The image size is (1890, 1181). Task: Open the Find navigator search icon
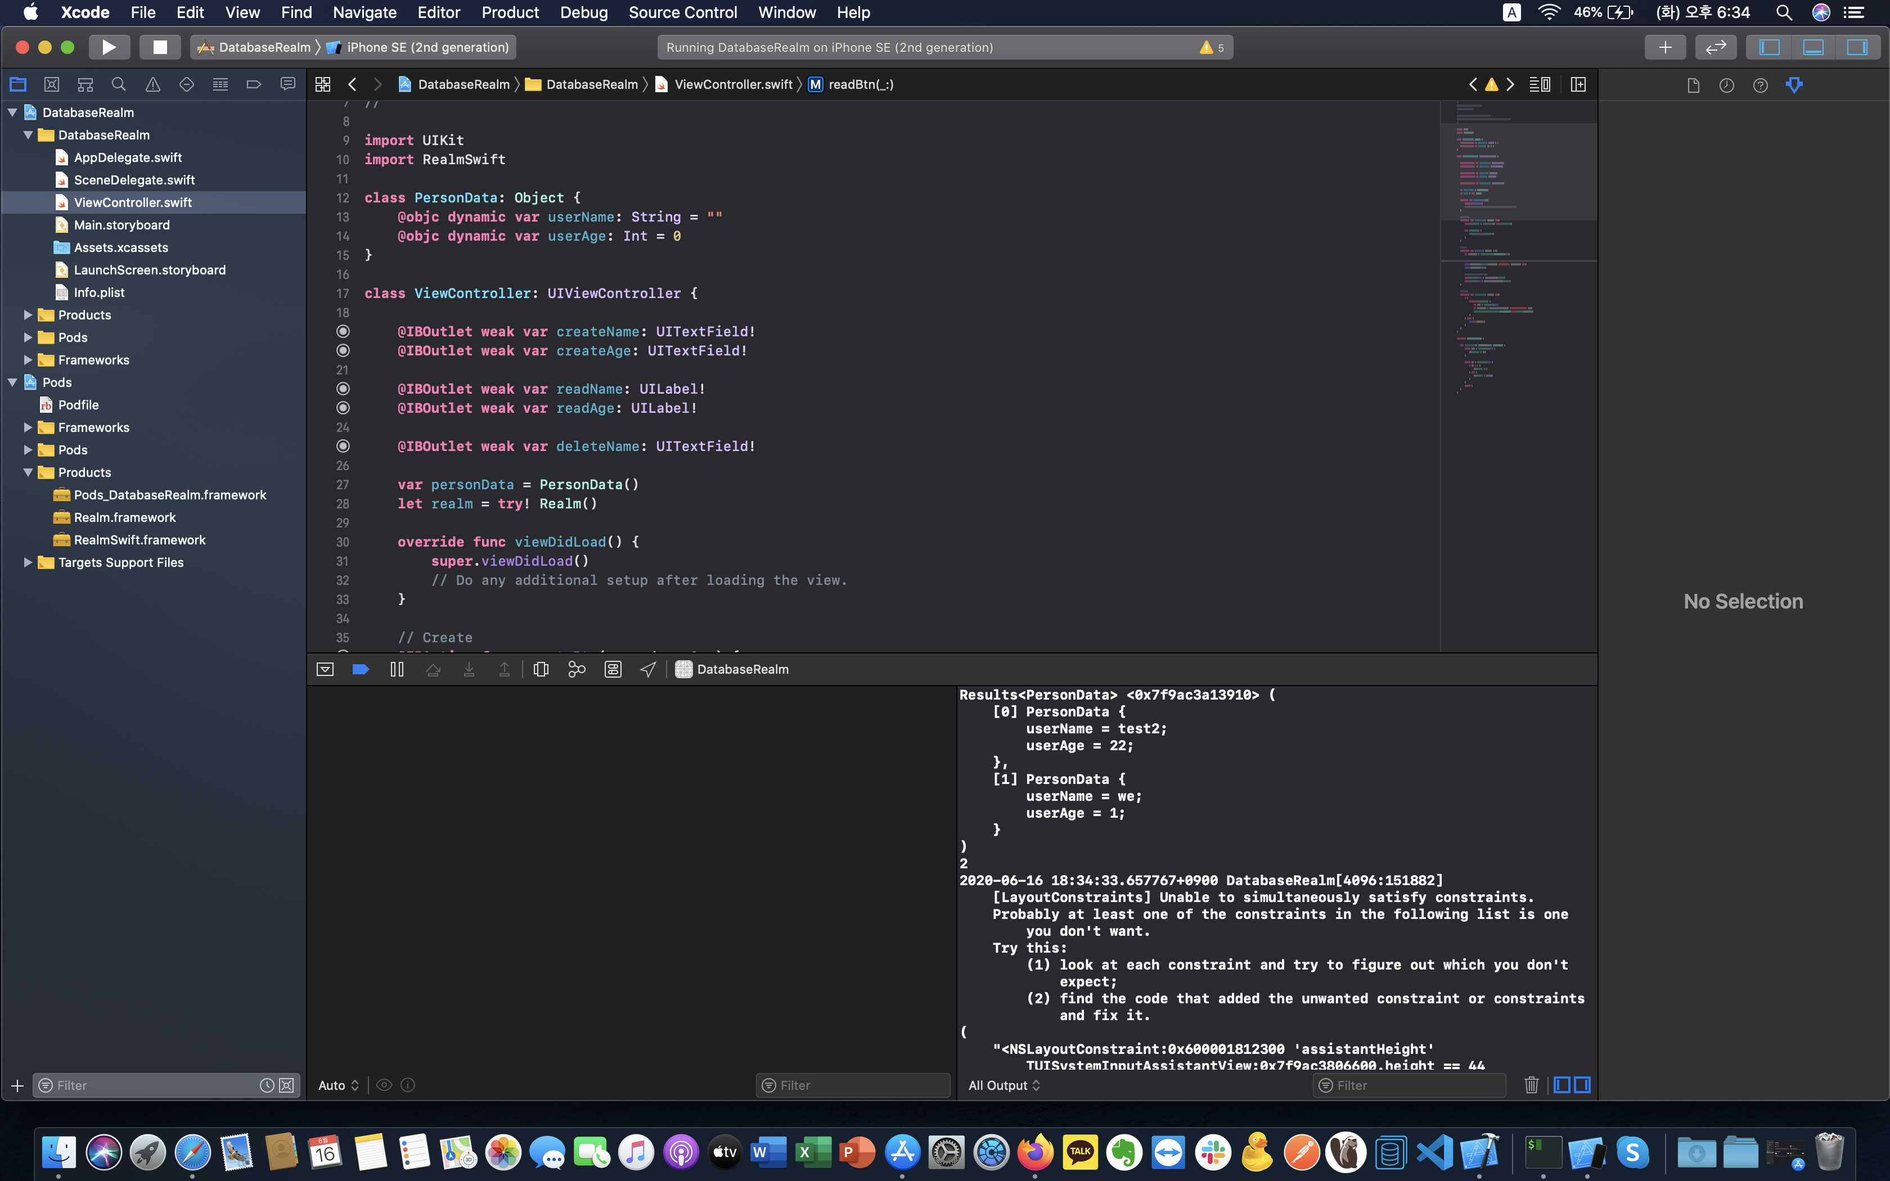tap(119, 84)
